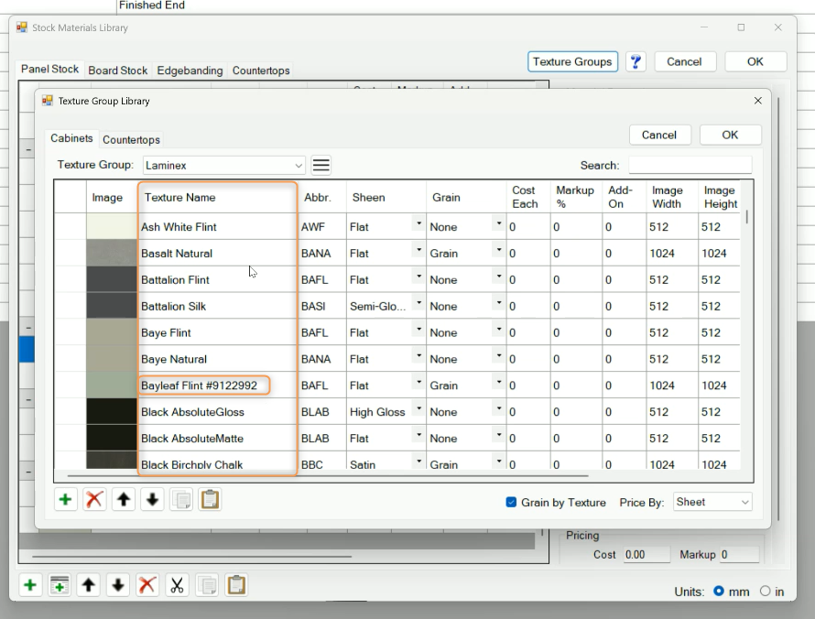The image size is (815, 619).
Task: Select the Edgebanding tab
Action: pos(190,71)
